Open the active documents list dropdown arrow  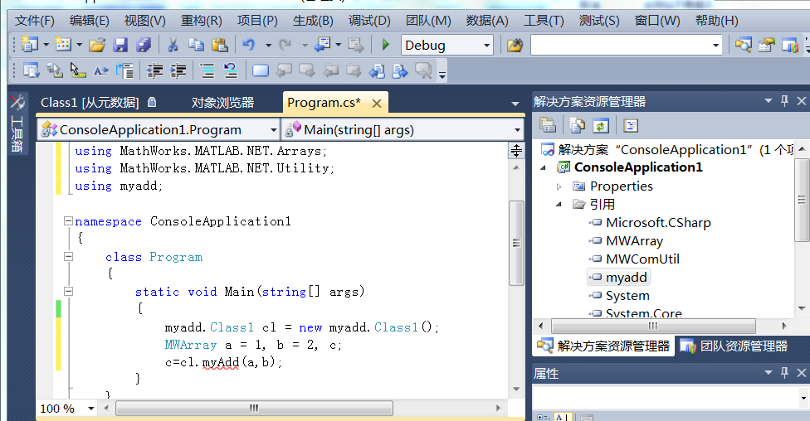[515, 104]
